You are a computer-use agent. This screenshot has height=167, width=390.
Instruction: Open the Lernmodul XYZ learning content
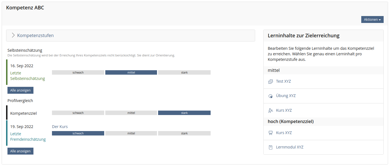click(290, 147)
